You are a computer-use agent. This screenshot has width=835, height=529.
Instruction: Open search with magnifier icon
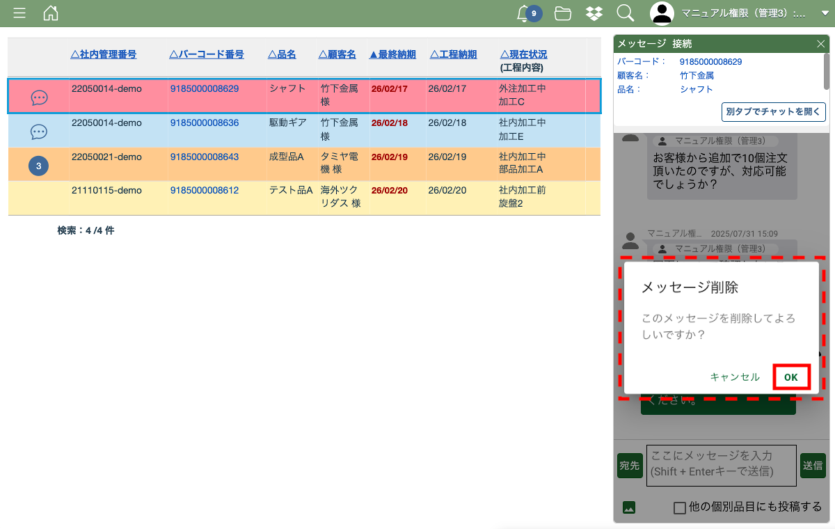tap(625, 13)
